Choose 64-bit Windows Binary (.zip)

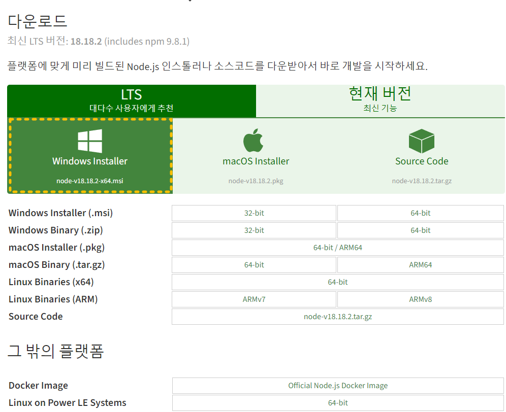click(x=421, y=230)
